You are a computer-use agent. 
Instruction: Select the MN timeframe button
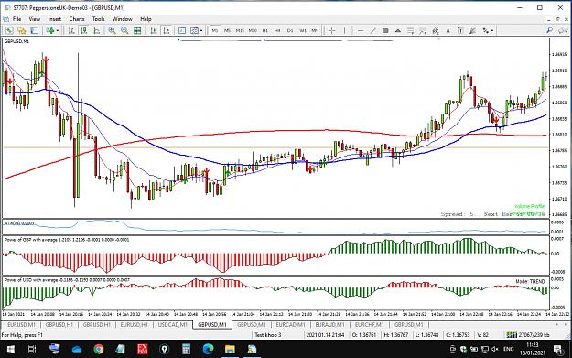[x=315, y=30]
